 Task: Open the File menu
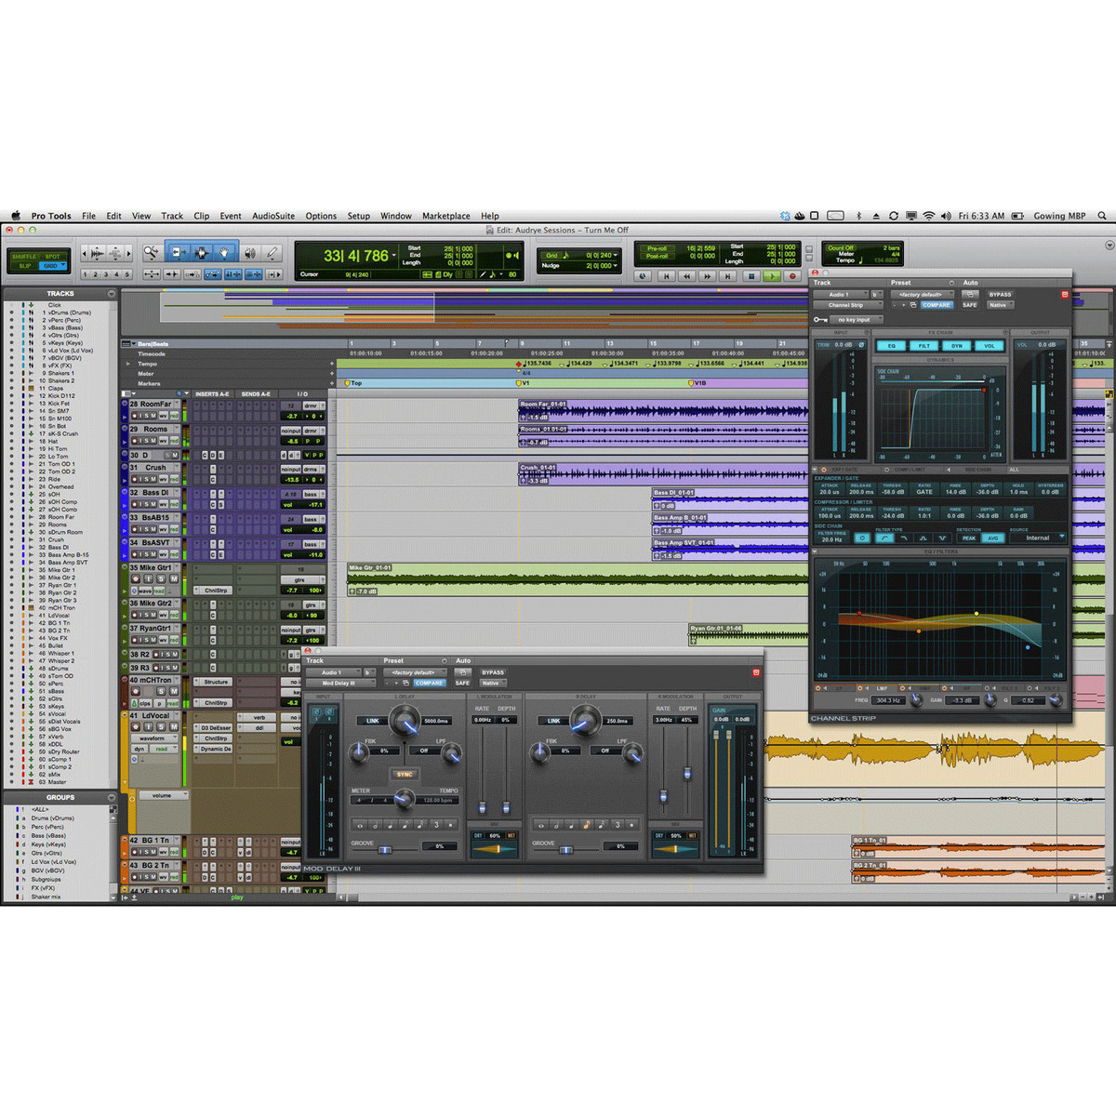pos(88,216)
